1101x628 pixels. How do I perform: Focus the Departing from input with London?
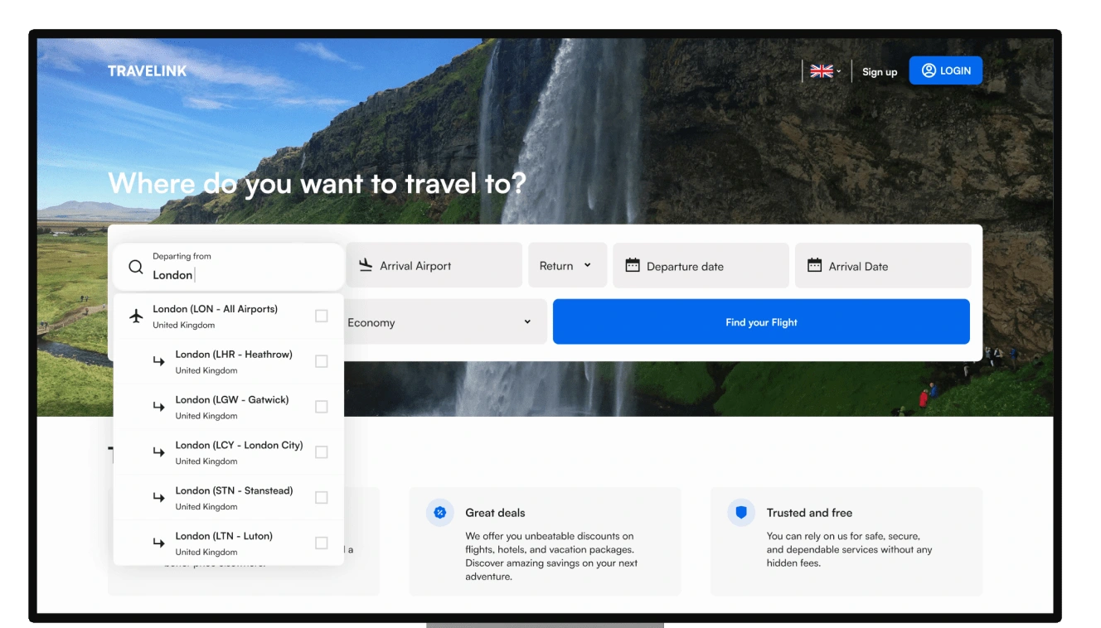pyautogui.click(x=229, y=267)
